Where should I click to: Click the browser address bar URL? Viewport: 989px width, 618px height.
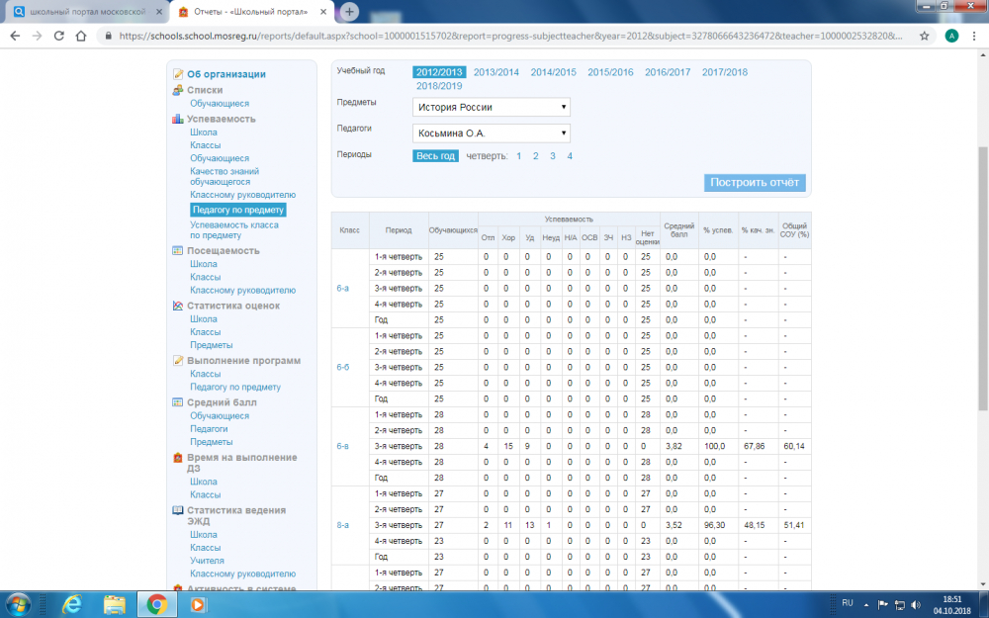pyautogui.click(x=511, y=36)
